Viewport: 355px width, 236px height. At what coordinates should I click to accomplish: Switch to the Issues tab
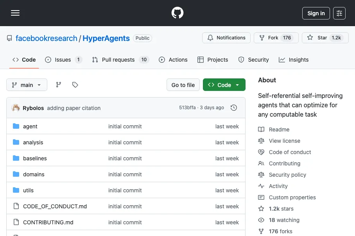pyautogui.click(x=63, y=60)
